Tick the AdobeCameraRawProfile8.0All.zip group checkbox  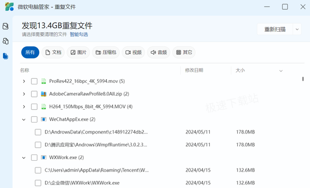click(34, 94)
